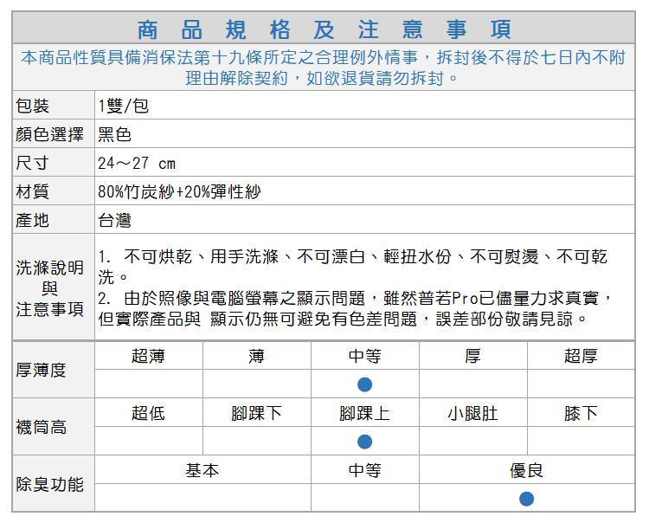Click the blue dot in the 除臭功能 row

526,499
